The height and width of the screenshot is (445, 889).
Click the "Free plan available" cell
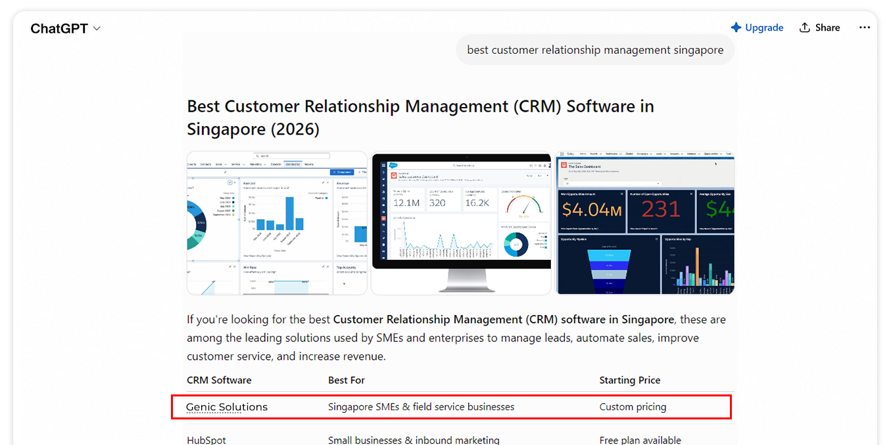640,440
